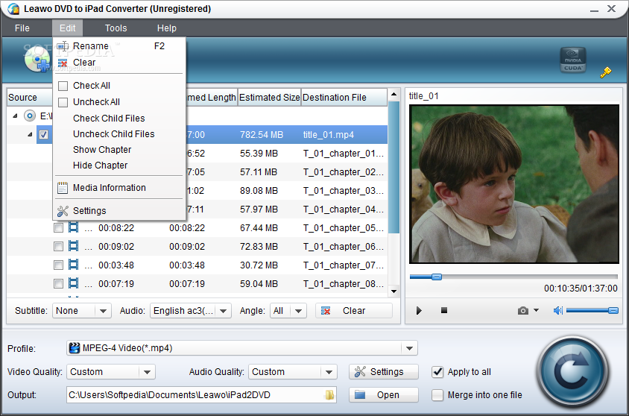Click the Add DVD disc icon
Viewport: 629px width, 416px height.
(37, 60)
